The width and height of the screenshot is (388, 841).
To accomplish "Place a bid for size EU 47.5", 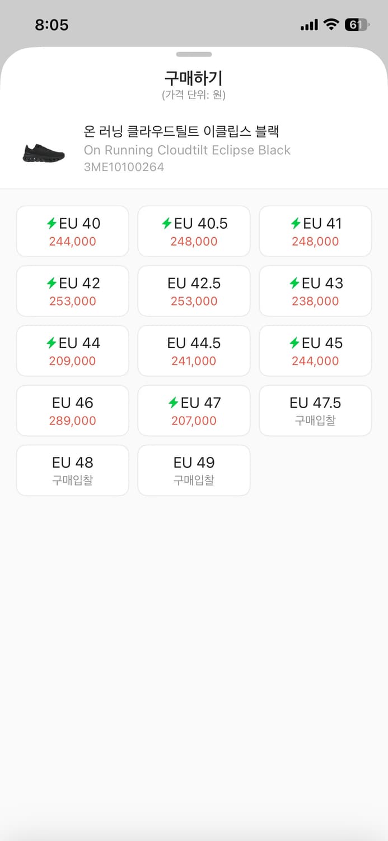I will (315, 410).
